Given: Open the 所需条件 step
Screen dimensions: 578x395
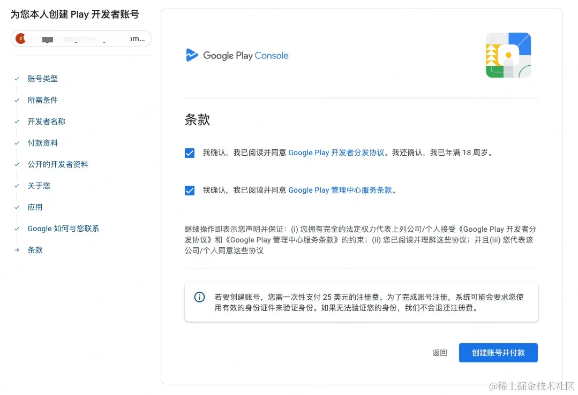Looking at the screenshot, I should [42, 100].
